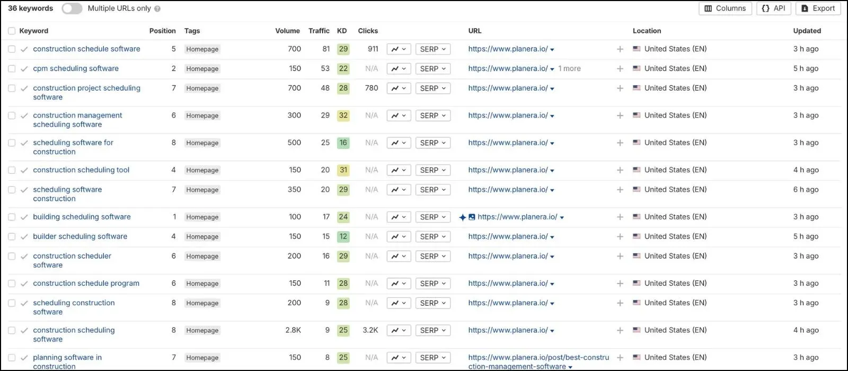Click the Homepage tag on builder scheduling software
The width and height of the screenshot is (848, 371).
point(202,237)
